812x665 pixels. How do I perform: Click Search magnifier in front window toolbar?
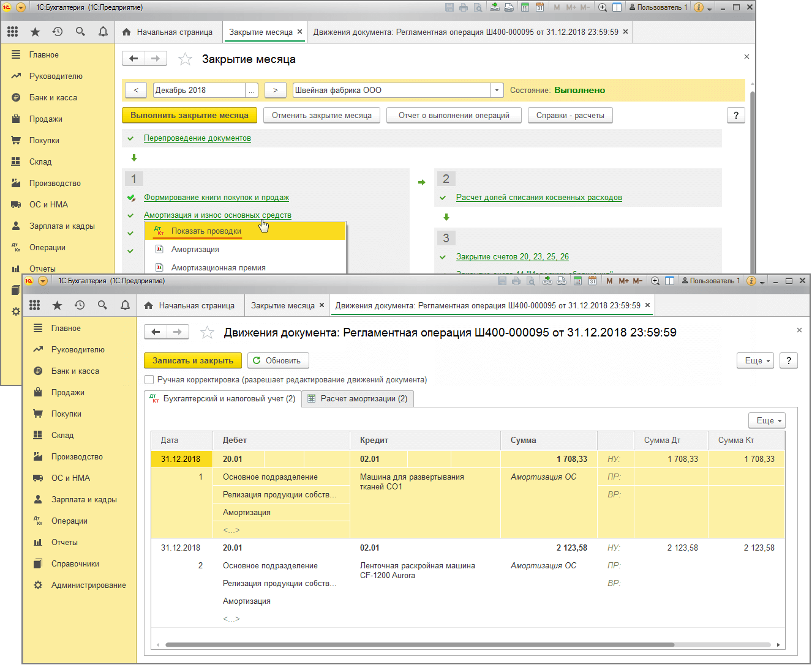pyautogui.click(x=102, y=305)
